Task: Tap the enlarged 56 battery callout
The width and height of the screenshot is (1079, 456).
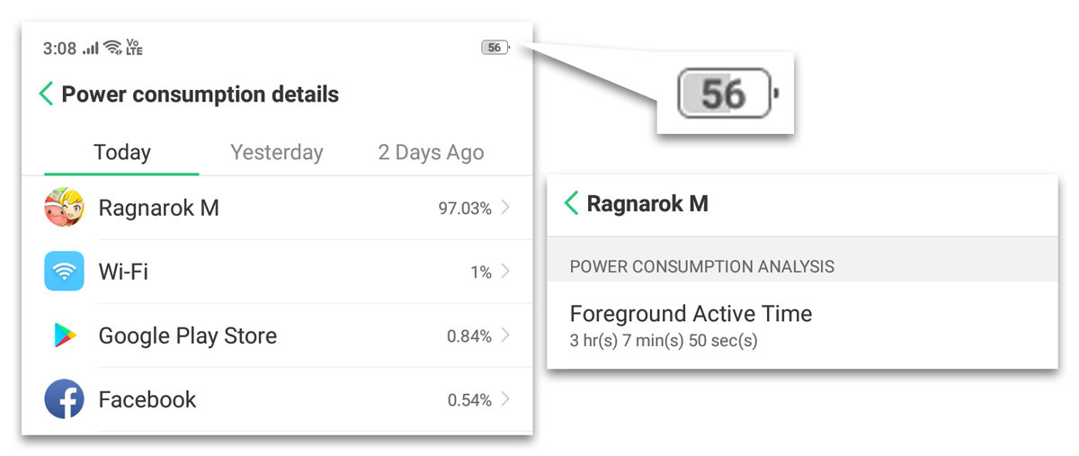Action: pyautogui.click(x=725, y=94)
